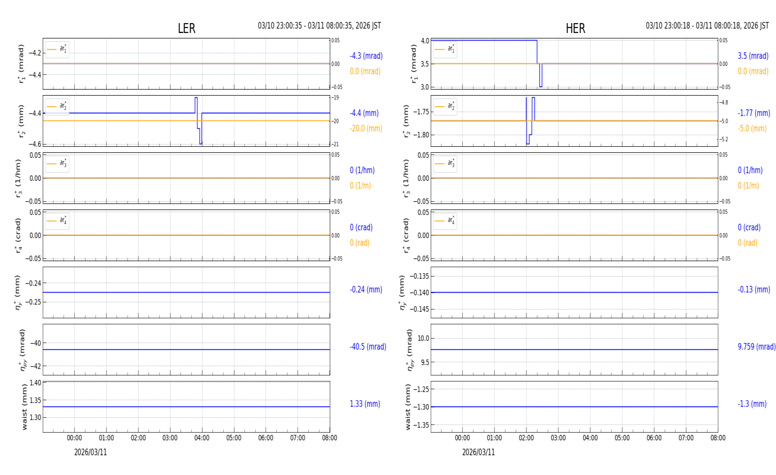The width and height of the screenshot is (776, 475).
Task: Click the HER ηy* (mm) axis label
Action: pos(403,292)
